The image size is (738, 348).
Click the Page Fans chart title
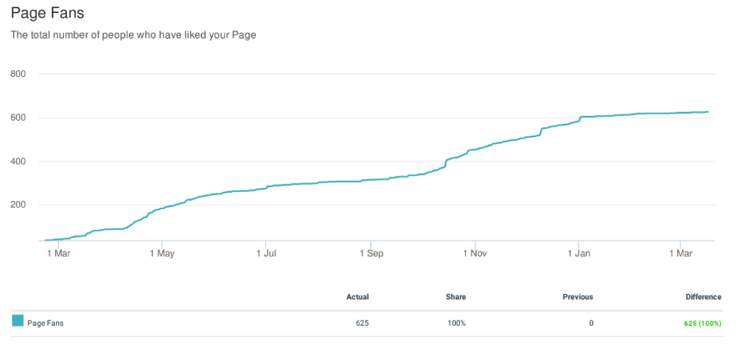click(47, 12)
